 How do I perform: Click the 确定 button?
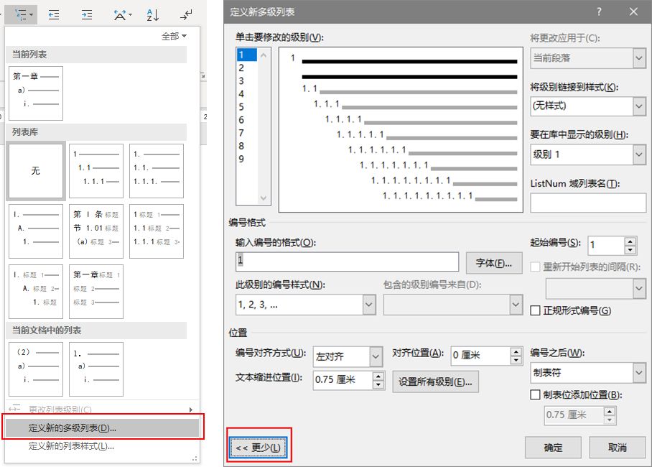[553, 448]
